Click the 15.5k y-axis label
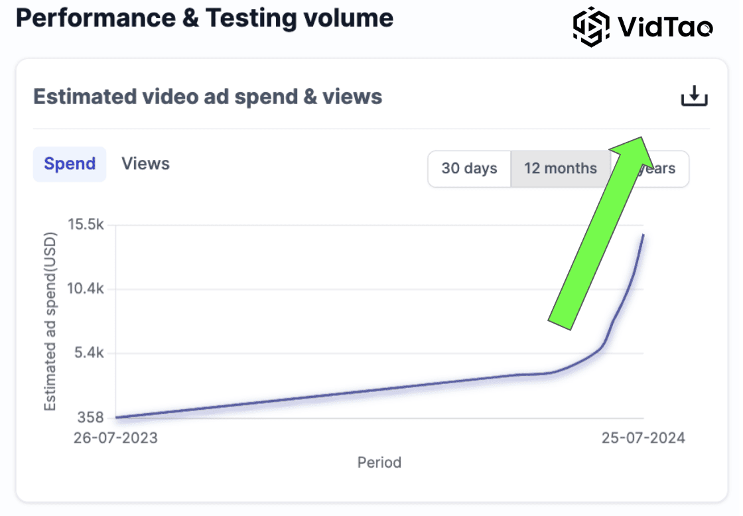743x516 pixels. pos(86,225)
